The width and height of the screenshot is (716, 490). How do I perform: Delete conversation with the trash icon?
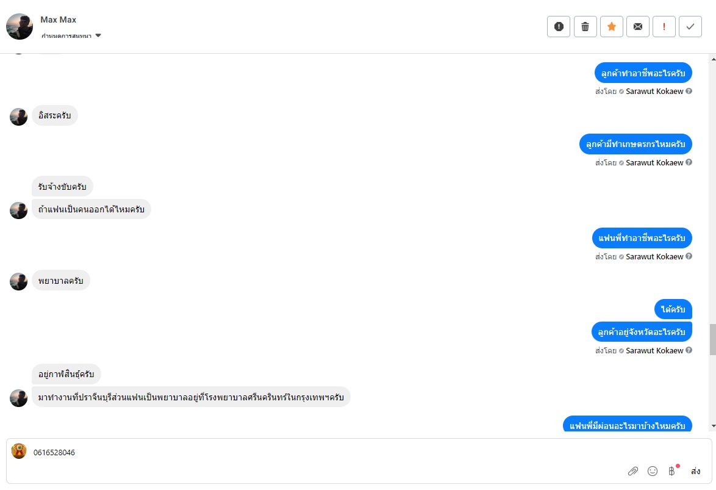pos(585,26)
